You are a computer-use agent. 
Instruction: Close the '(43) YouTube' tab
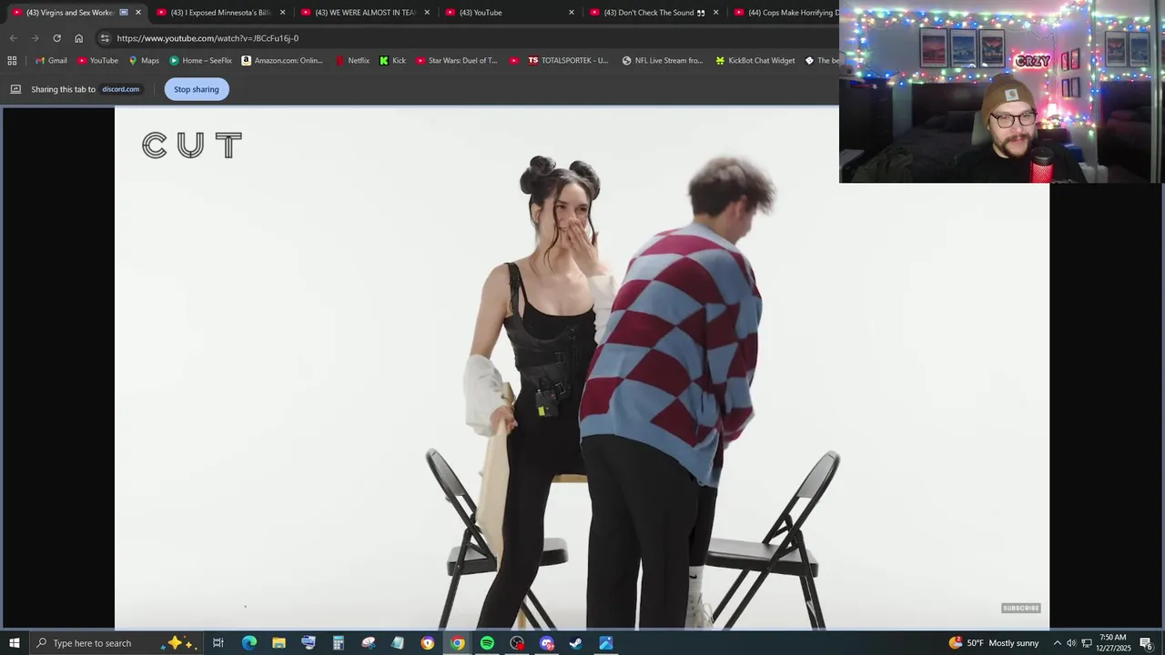(572, 13)
